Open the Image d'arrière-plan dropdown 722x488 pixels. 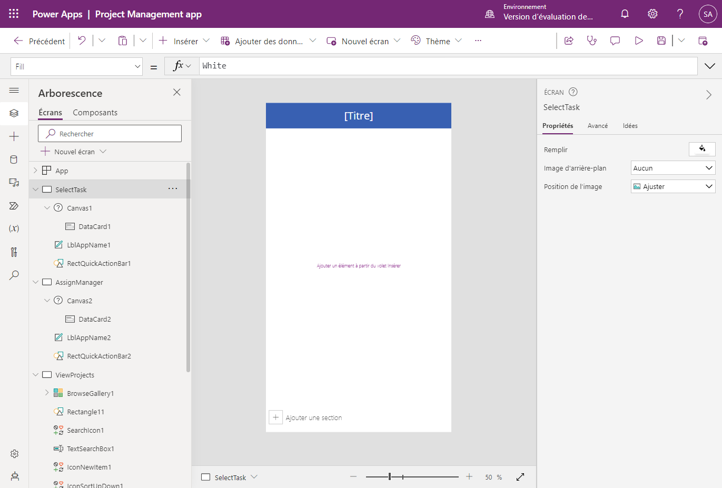[x=673, y=168]
